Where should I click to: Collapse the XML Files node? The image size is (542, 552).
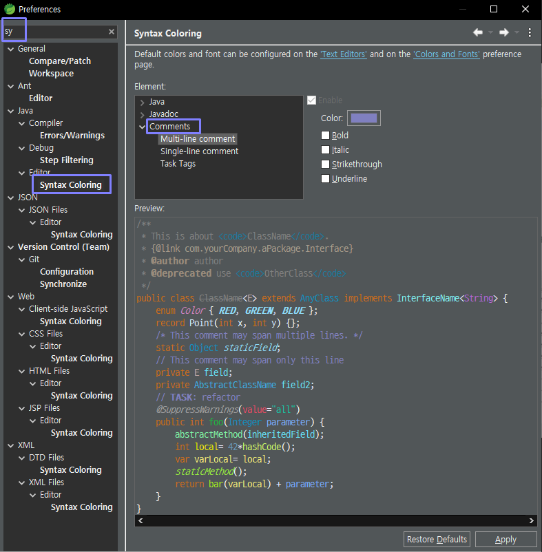[x=22, y=482]
